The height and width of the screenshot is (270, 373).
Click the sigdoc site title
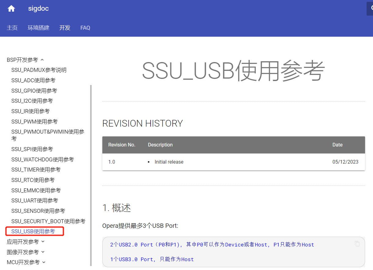pyautogui.click(x=38, y=9)
